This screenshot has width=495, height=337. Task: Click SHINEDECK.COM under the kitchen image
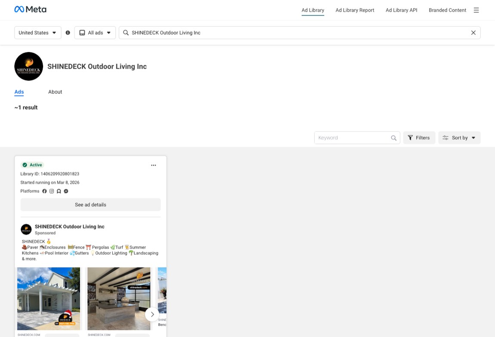click(x=99, y=335)
